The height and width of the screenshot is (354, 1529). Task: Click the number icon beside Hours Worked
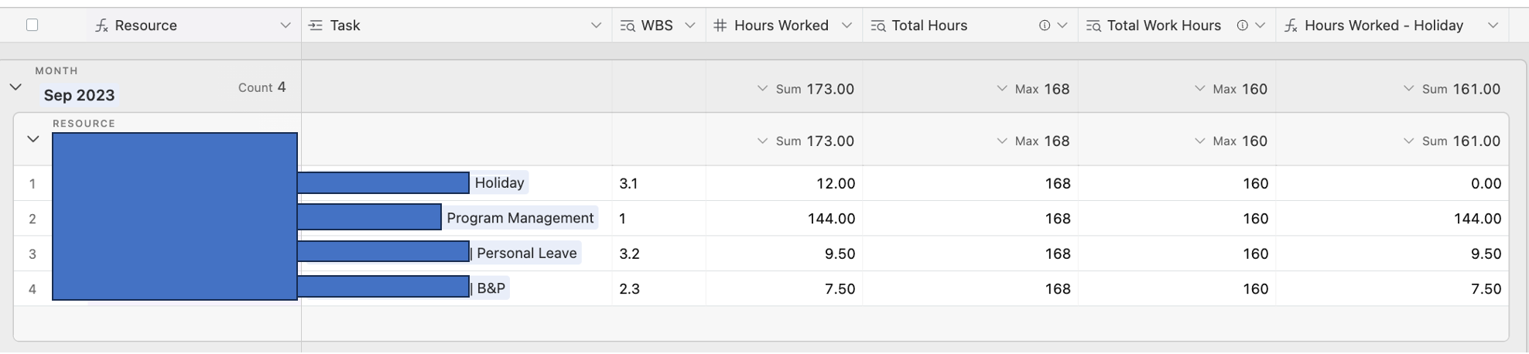coord(720,26)
